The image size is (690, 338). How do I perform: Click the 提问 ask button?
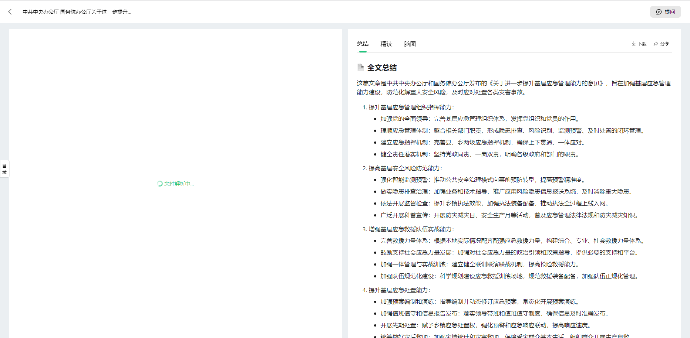point(665,12)
